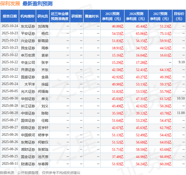Click the 56.68亿 forecast value

pyautogui.click(x=142, y=142)
